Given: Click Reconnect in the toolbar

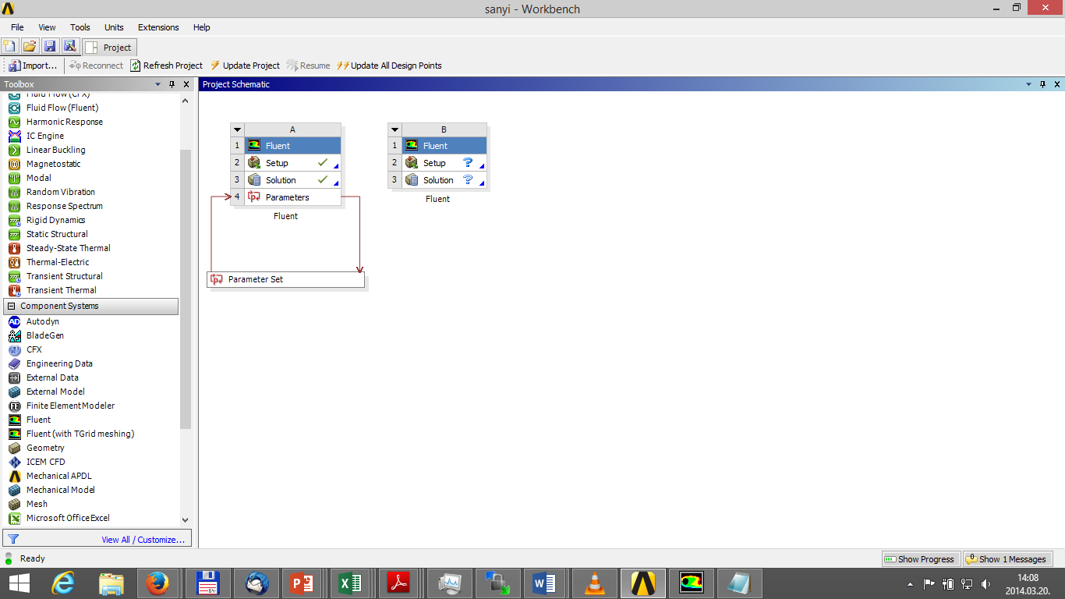Looking at the screenshot, I should pos(96,66).
